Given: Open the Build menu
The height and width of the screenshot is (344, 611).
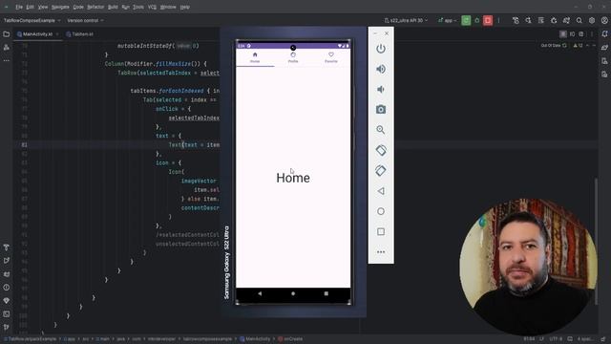Looking at the screenshot, I should 113,7.
